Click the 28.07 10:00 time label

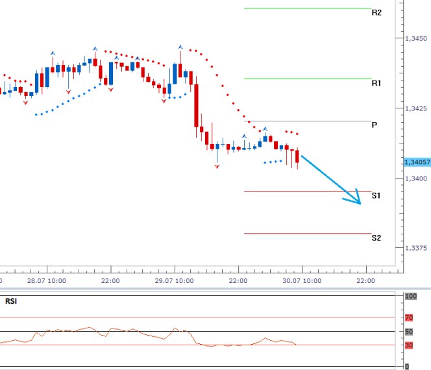coord(47,281)
